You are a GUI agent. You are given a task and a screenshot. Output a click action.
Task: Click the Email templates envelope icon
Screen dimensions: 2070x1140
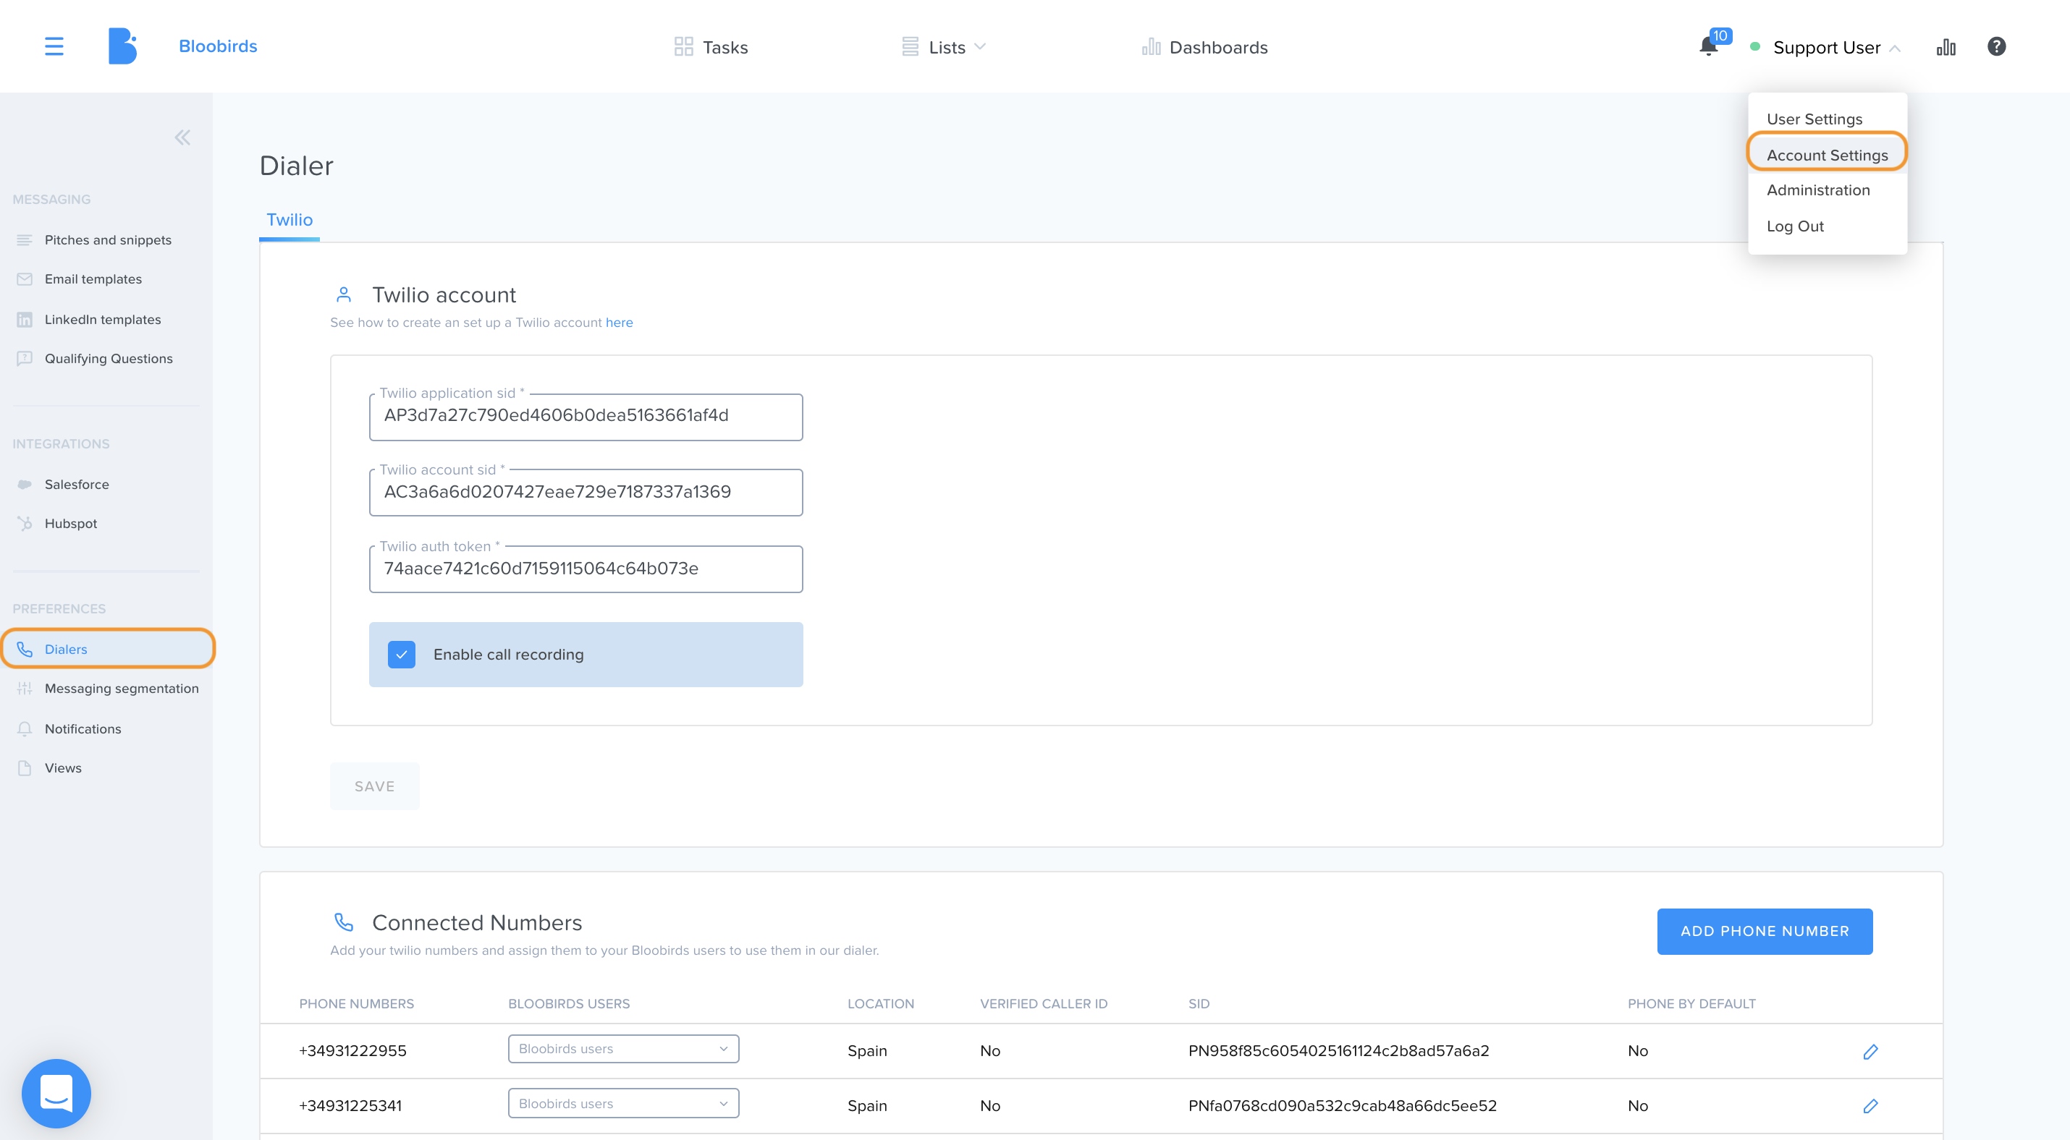click(x=25, y=279)
